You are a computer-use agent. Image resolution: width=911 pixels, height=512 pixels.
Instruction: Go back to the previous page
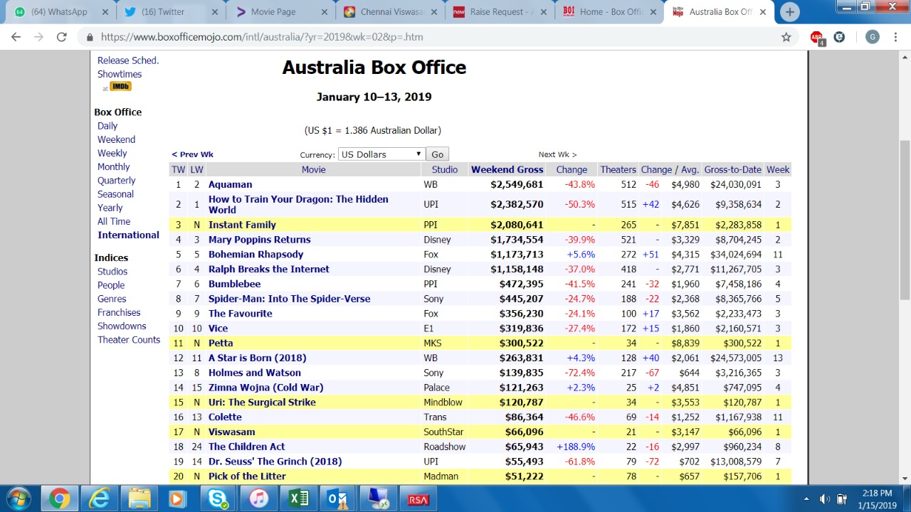point(16,37)
